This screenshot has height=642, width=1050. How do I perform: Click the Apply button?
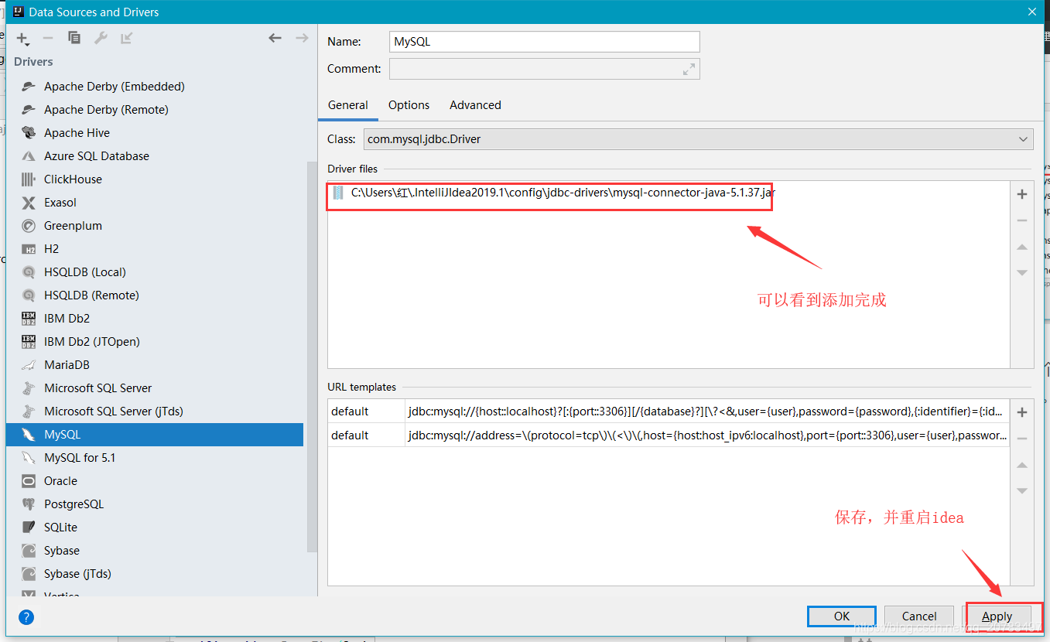tap(997, 616)
